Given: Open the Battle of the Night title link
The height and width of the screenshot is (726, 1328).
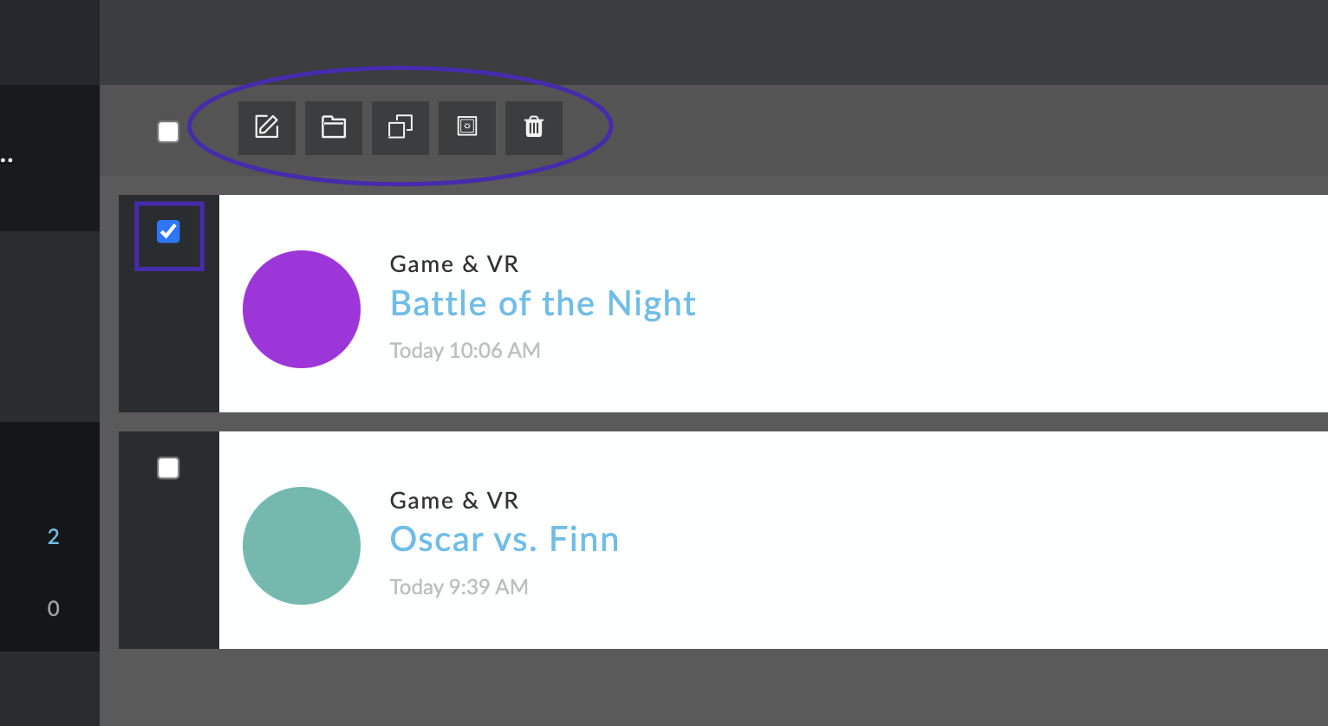Looking at the screenshot, I should point(543,304).
